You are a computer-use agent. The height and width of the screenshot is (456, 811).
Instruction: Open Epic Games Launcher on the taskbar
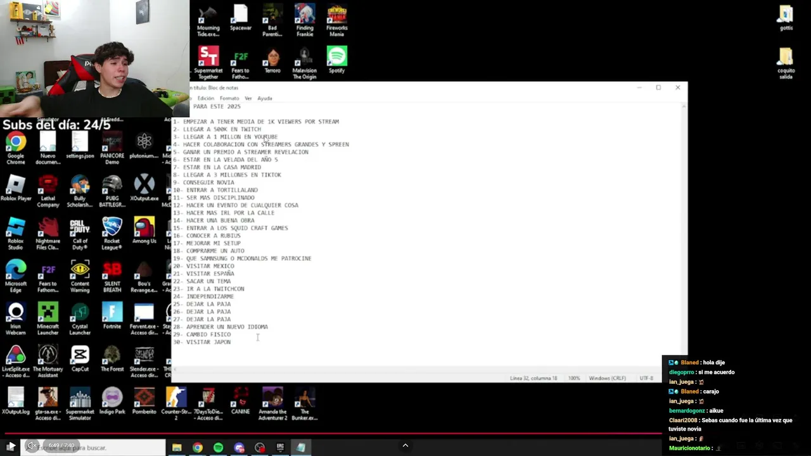click(280, 447)
